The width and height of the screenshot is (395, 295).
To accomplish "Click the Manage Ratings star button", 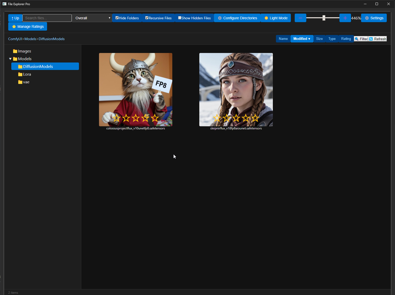I will point(28,26).
